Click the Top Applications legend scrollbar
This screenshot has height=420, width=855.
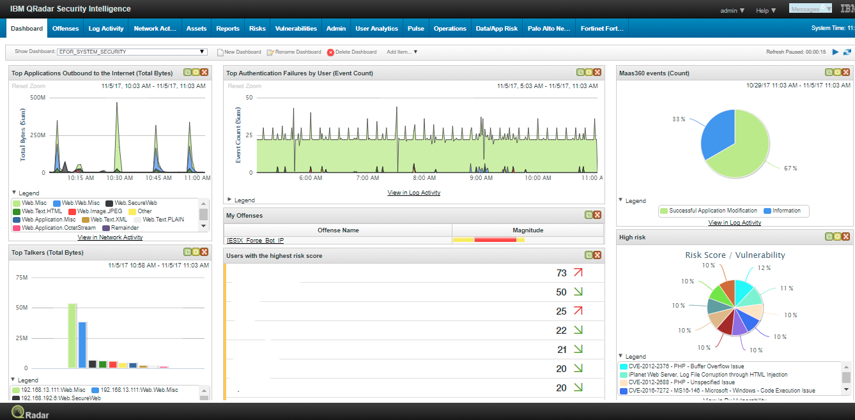[203, 214]
